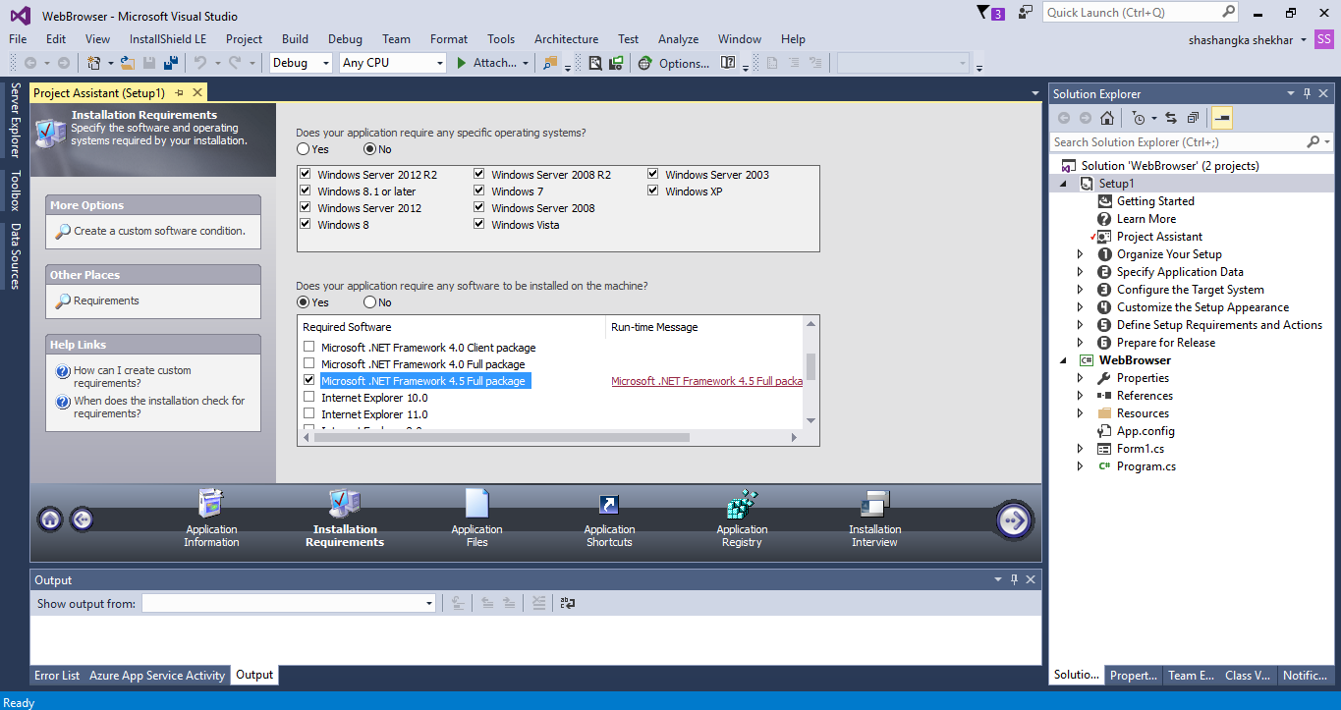Uncheck the Windows XP checkbox
Viewport: 1341px width, 710px height.
click(652, 191)
